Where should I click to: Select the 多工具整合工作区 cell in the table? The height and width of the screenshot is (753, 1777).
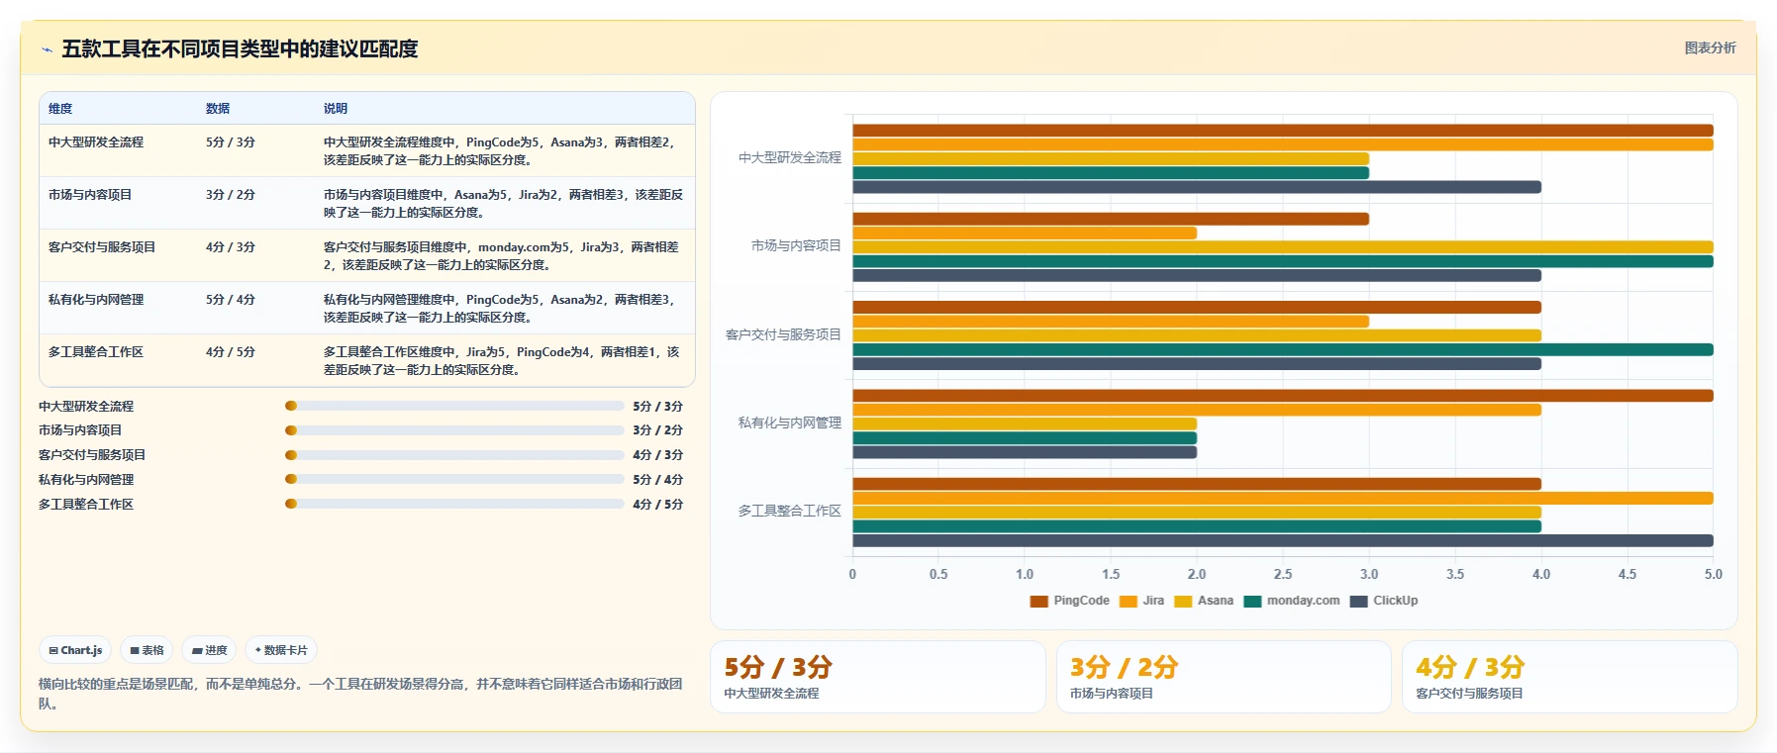[x=96, y=352]
